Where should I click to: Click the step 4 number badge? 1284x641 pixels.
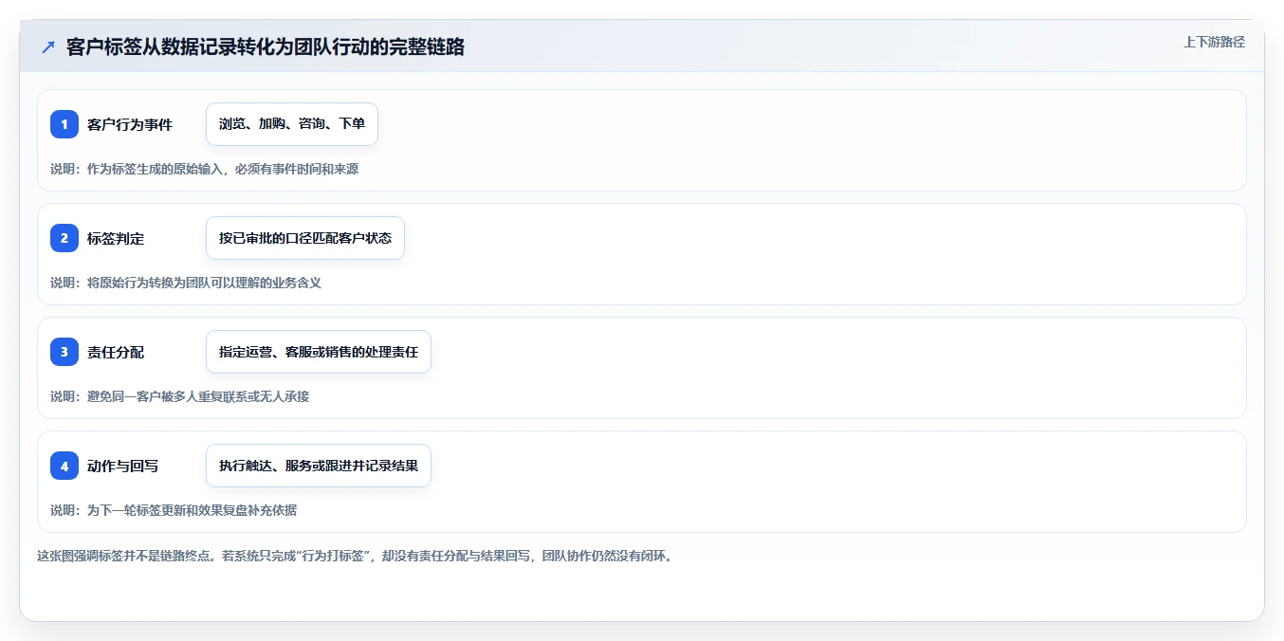pos(64,466)
